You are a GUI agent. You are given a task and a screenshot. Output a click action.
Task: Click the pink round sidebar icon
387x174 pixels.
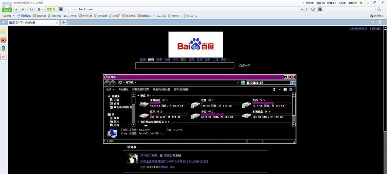point(3,57)
